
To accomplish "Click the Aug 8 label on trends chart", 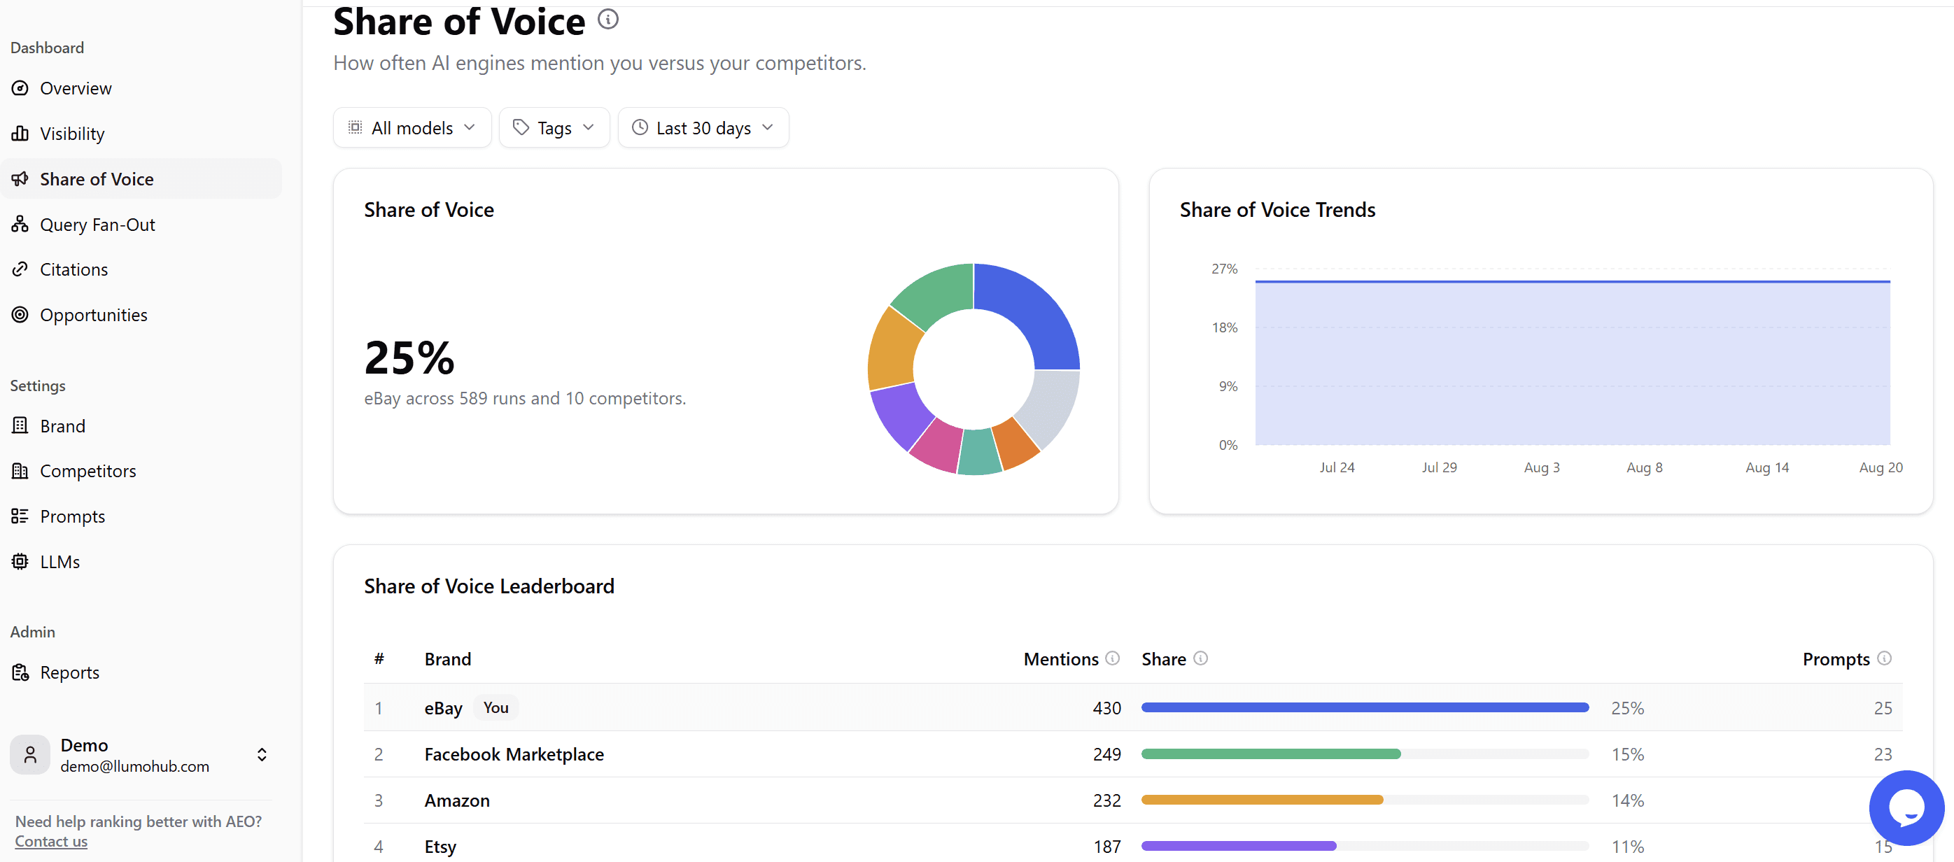I will point(1644,468).
